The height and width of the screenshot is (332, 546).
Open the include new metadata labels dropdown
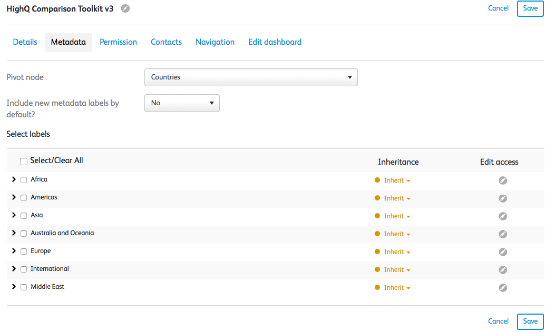click(x=182, y=103)
